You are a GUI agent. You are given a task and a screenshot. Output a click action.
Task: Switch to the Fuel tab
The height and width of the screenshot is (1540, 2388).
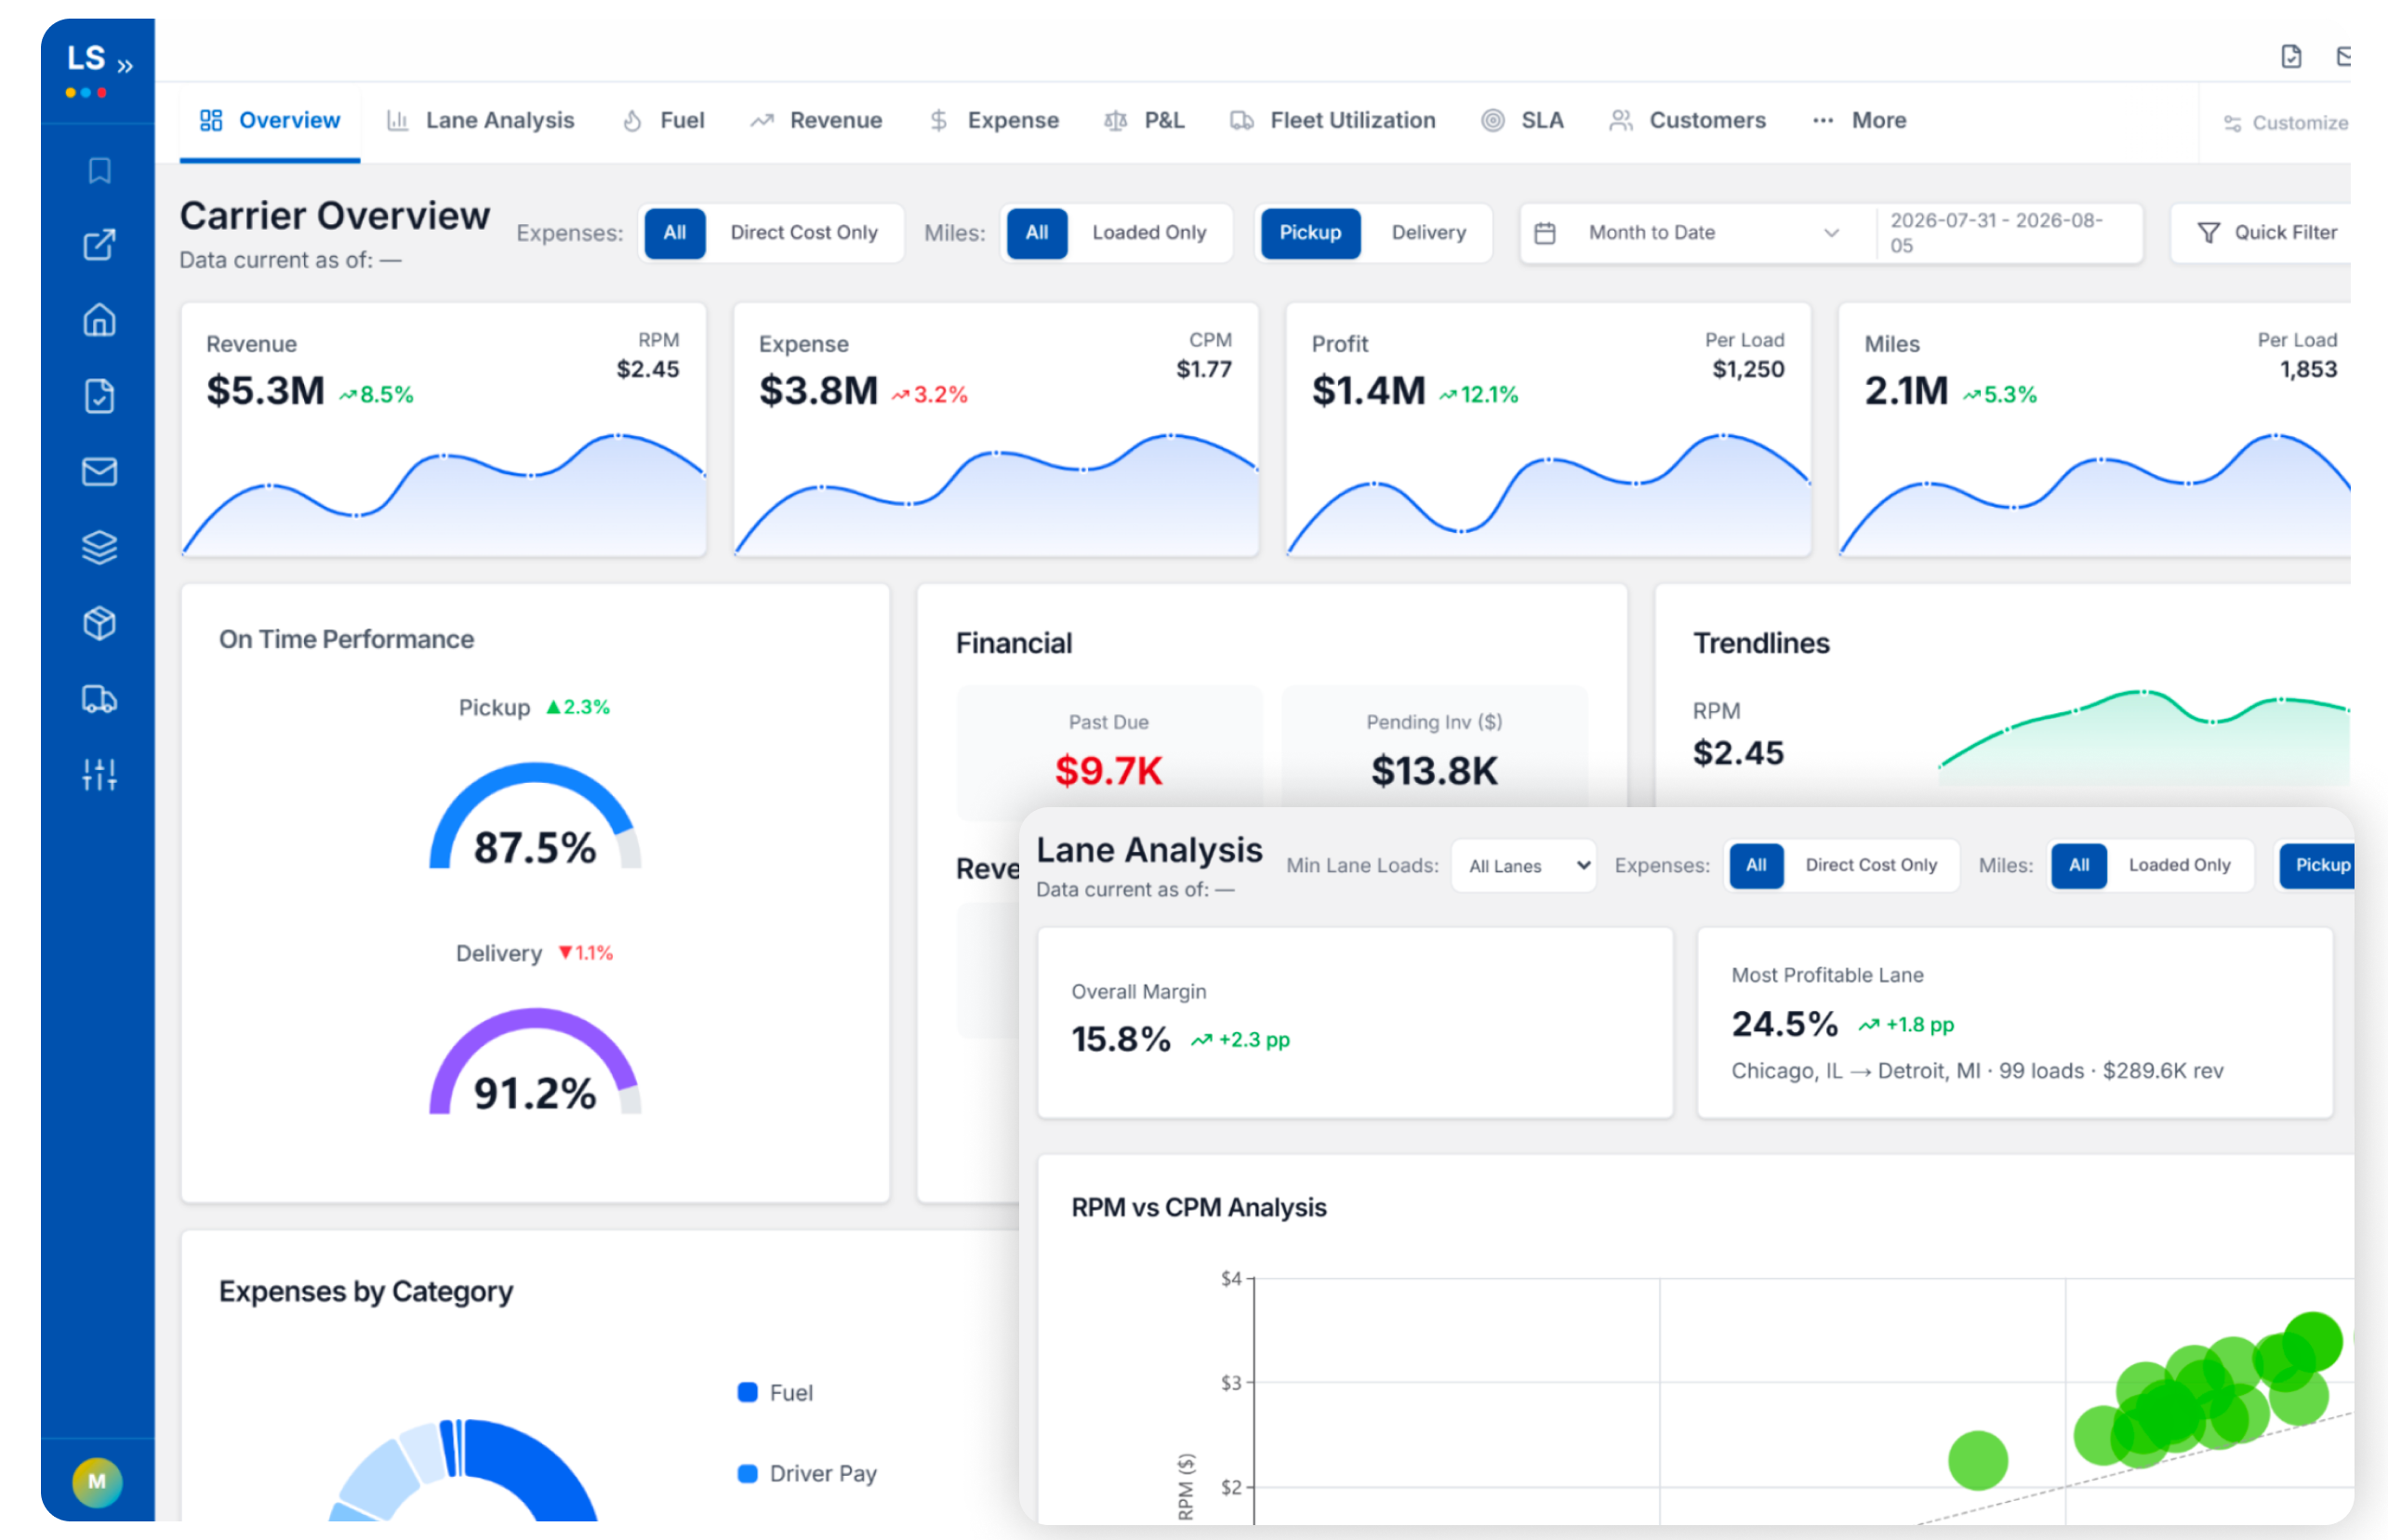pyautogui.click(x=664, y=121)
